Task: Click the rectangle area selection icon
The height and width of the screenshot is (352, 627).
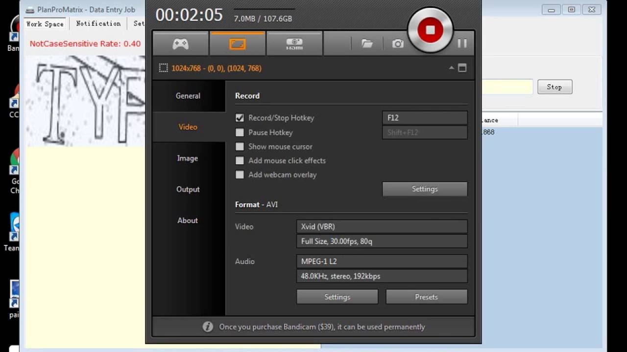Action: tap(163, 68)
